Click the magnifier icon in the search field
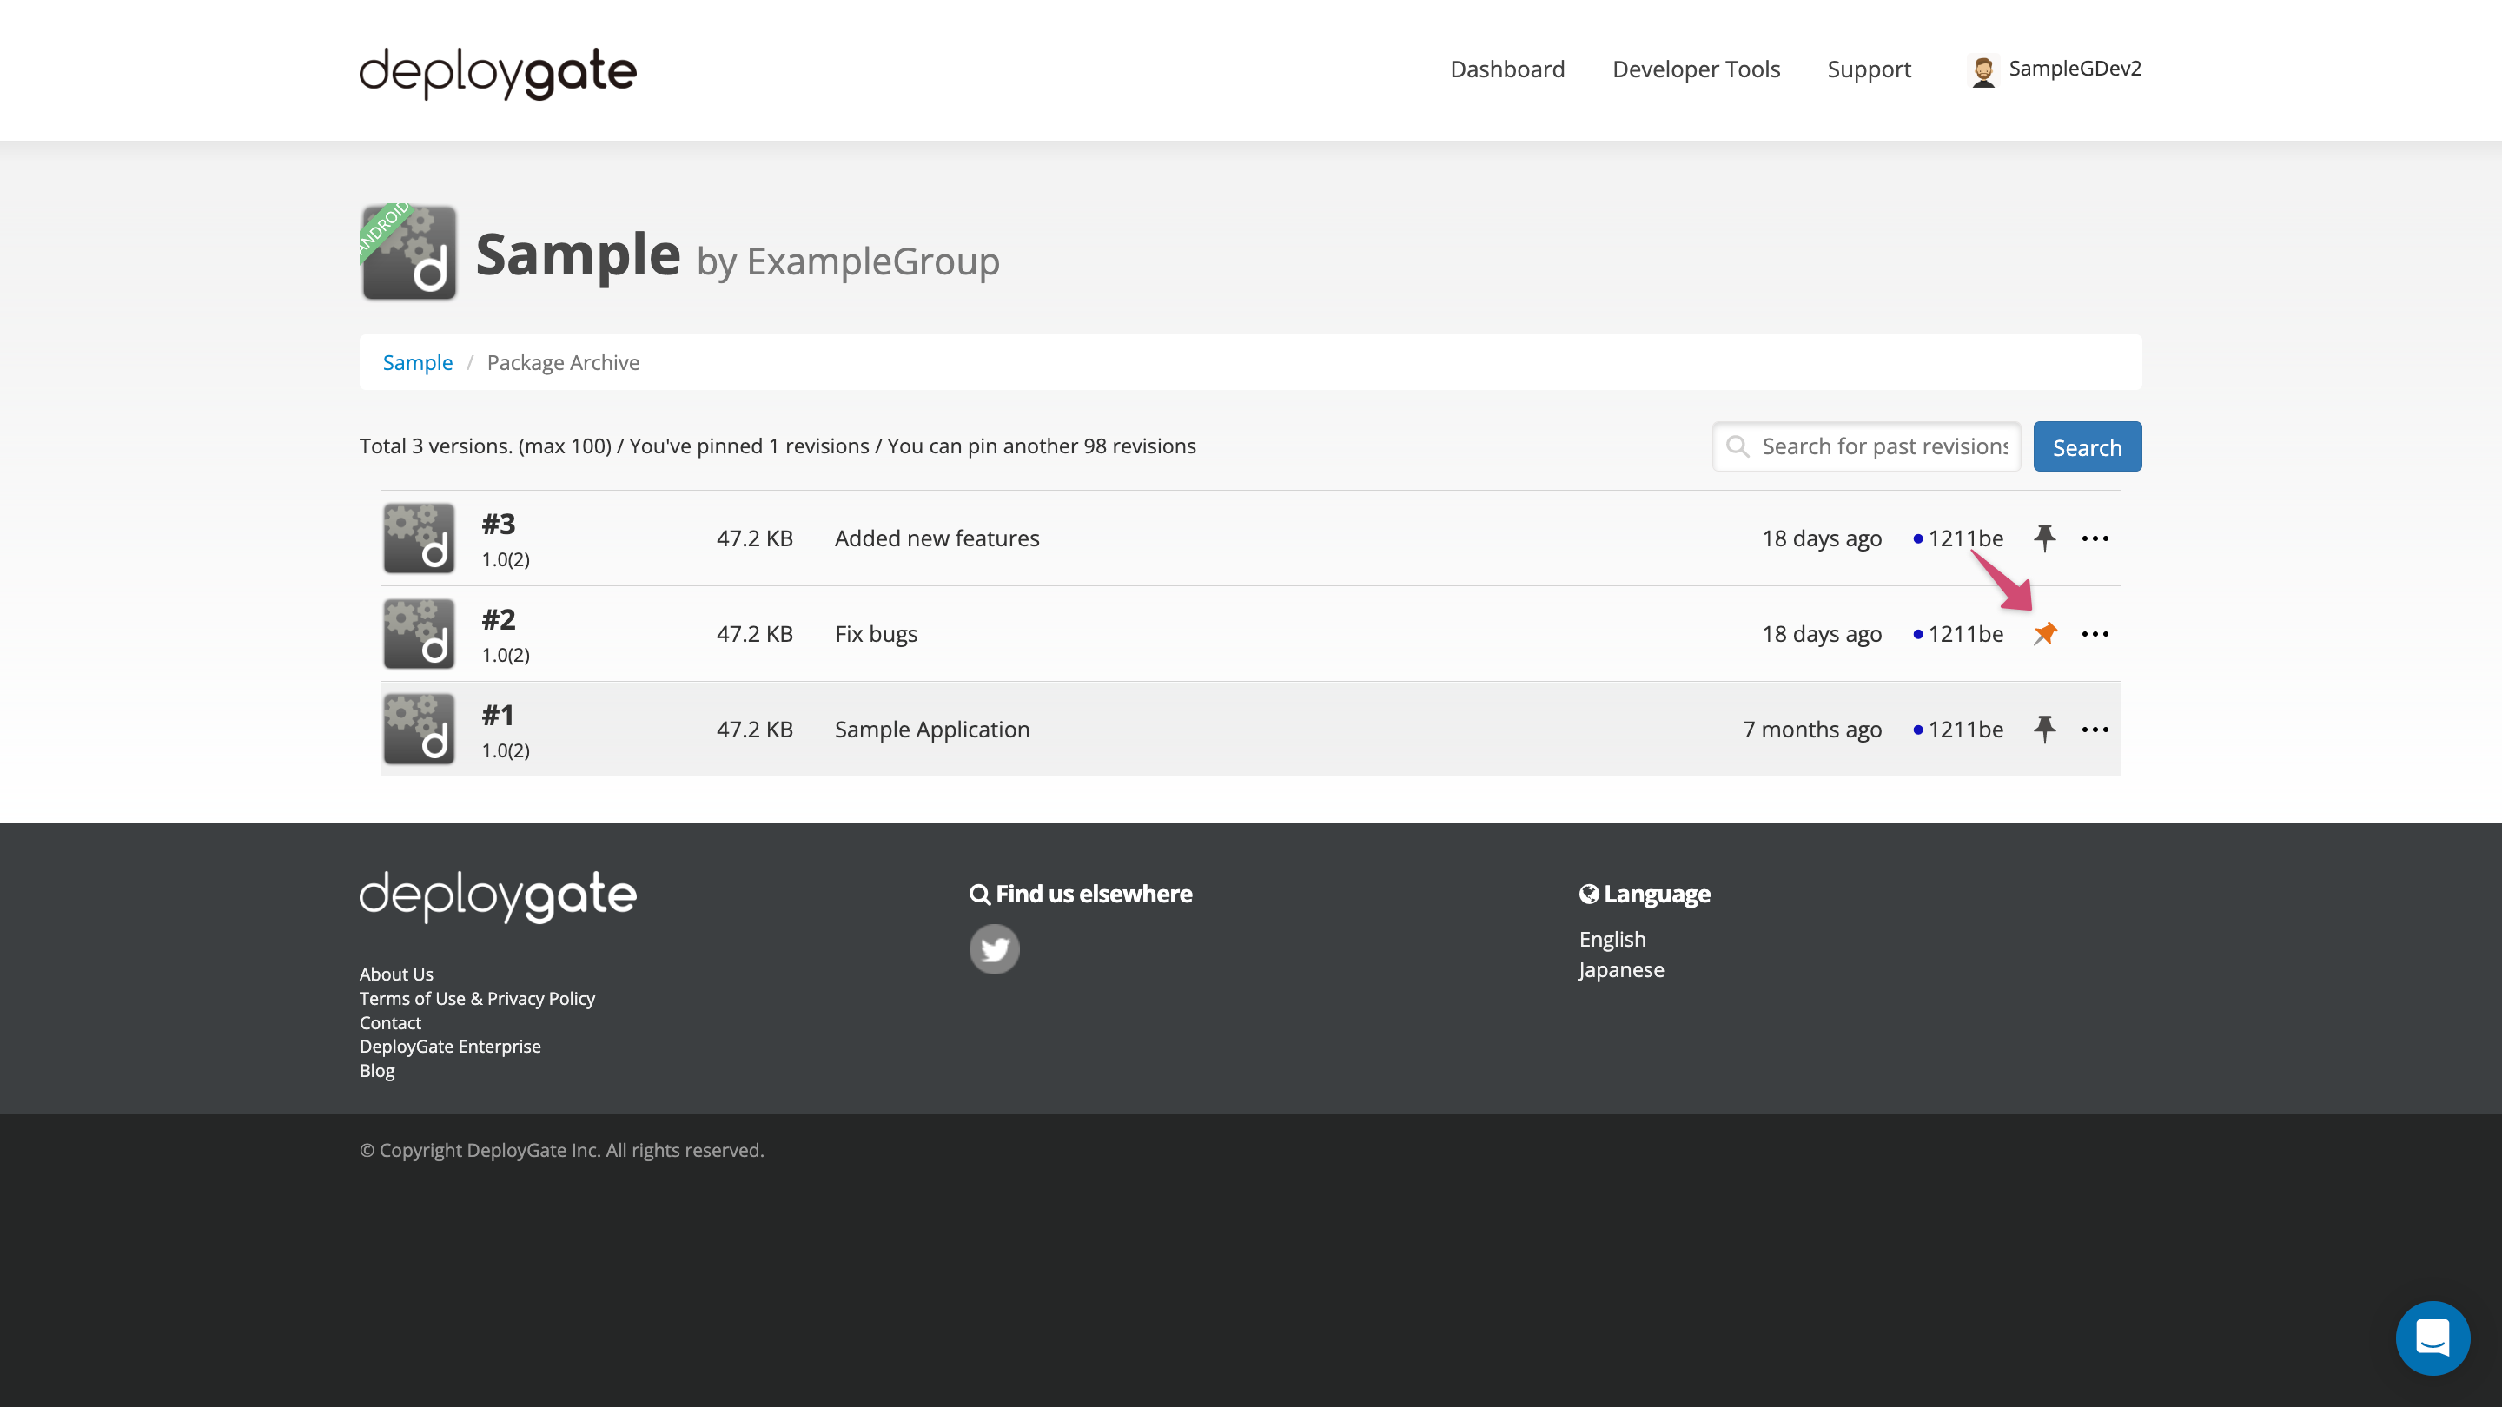This screenshot has width=2502, height=1407. pyautogui.click(x=1739, y=446)
